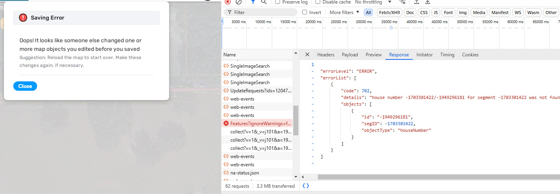The width and height of the screenshot is (560, 194).
Task: Collapse errorList array in response
Action: (312, 78)
